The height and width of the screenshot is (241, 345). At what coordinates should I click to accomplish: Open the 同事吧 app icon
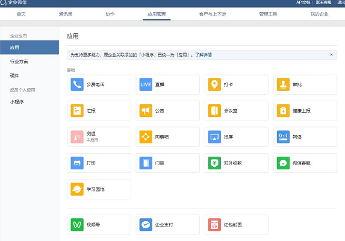(x=146, y=137)
